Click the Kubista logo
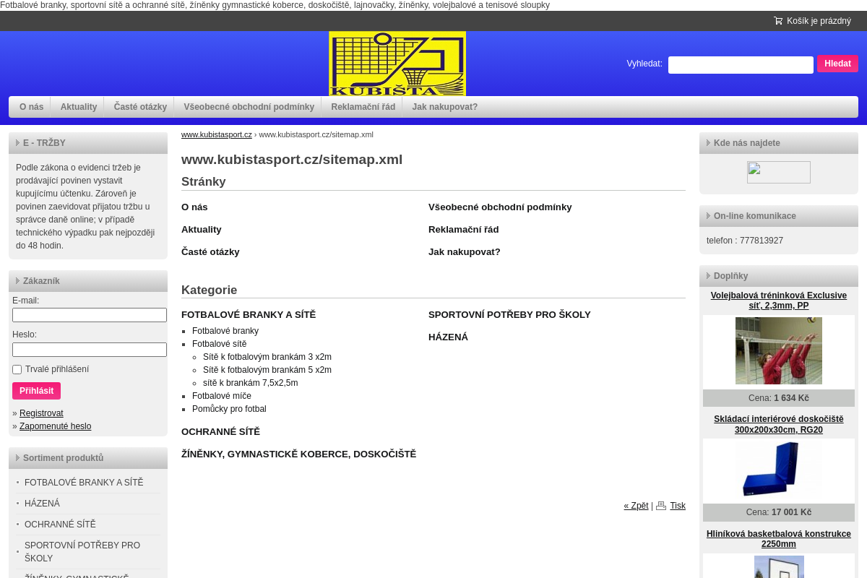The height and width of the screenshot is (578, 867). click(x=397, y=63)
